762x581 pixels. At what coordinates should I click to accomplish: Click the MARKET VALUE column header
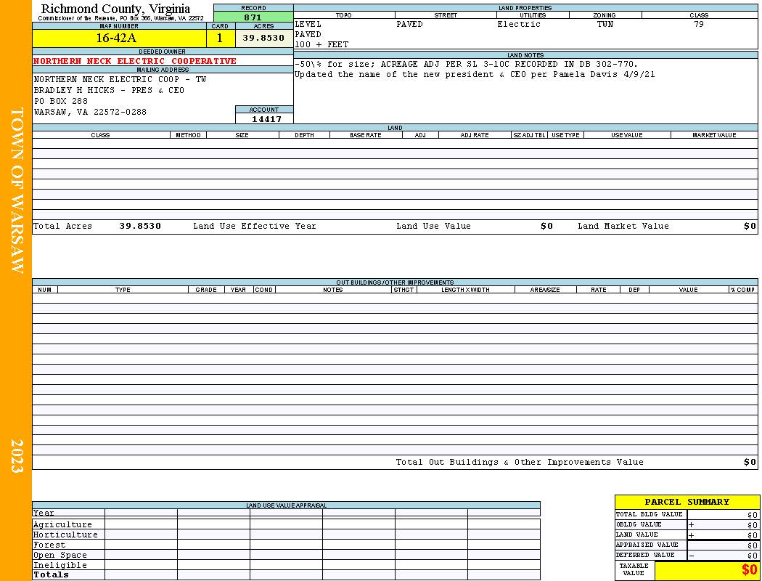click(714, 135)
